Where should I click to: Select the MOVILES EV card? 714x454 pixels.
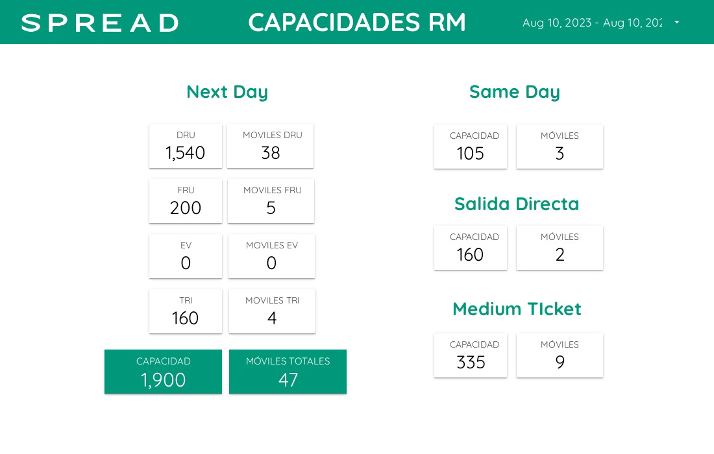click(271, 256)
